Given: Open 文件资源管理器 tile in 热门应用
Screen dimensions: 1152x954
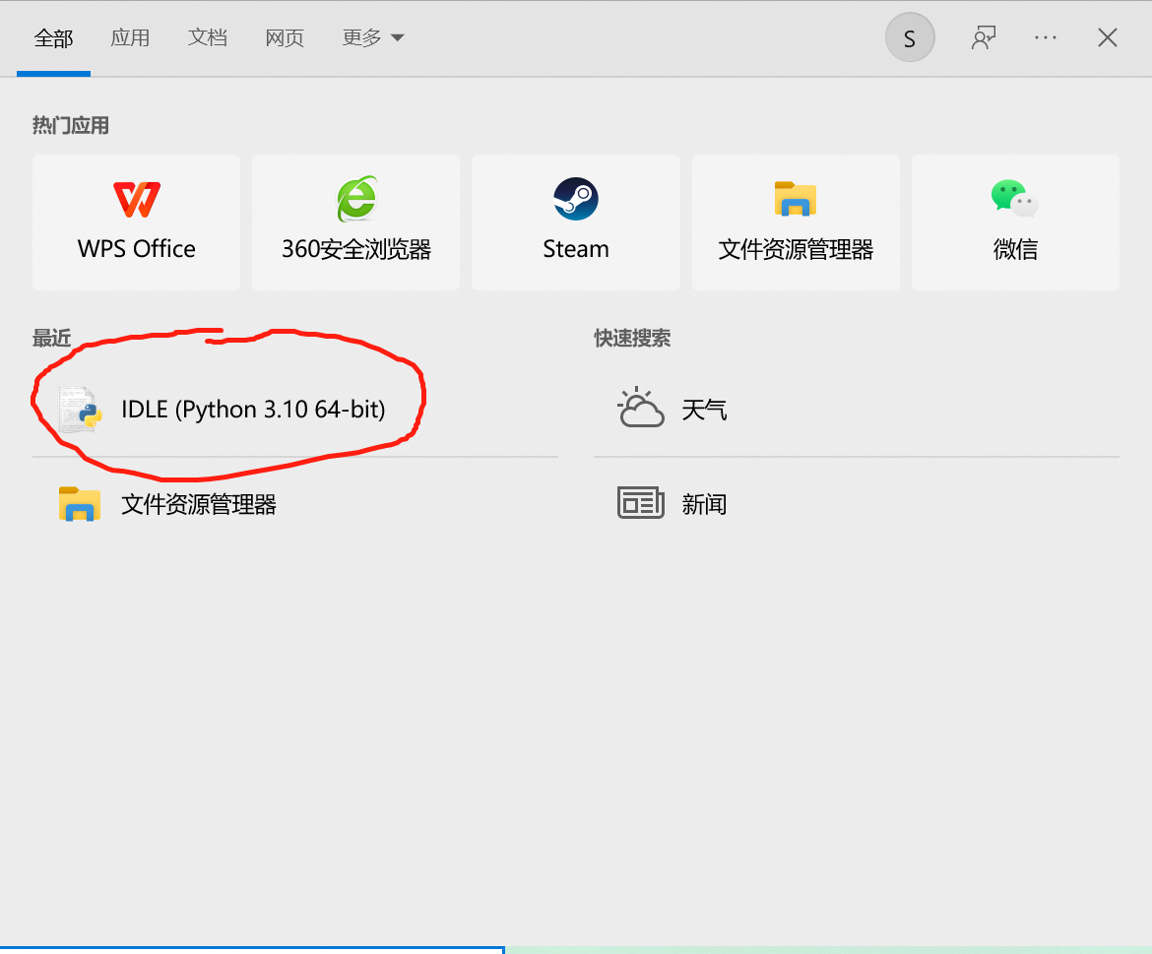Looking at the screenshot, I should [x=796, y=223].
